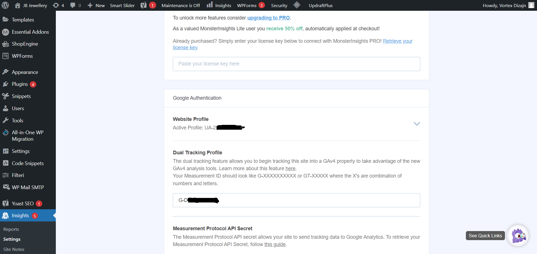
Task: Click the Appearance paintbrush icon
Action: 5,72
